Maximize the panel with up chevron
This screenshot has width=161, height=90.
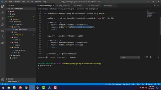(154, 57)
